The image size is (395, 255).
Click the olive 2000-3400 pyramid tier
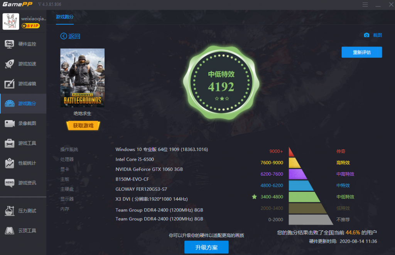point(307,208)
